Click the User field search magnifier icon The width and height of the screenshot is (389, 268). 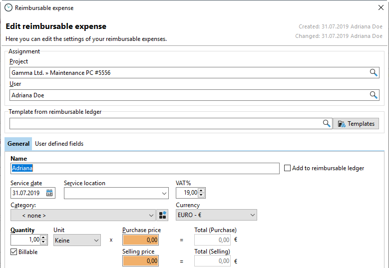[x=373, y=95]
